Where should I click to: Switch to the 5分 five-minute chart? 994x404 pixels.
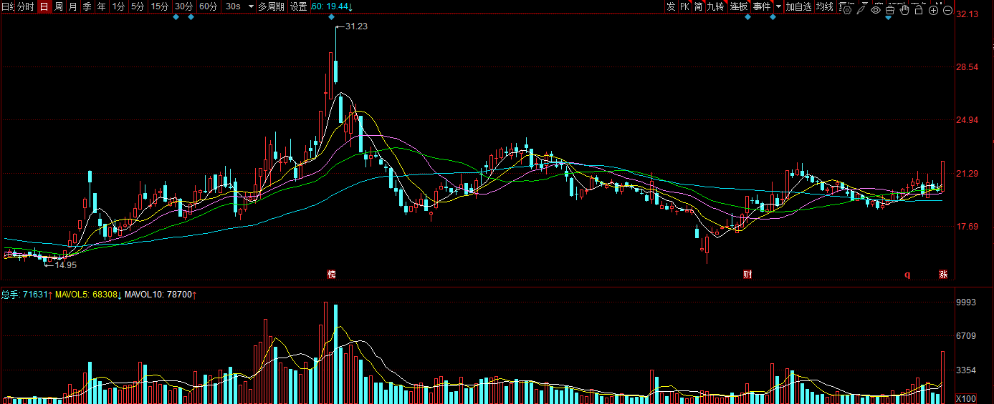[x=137, y=6]
